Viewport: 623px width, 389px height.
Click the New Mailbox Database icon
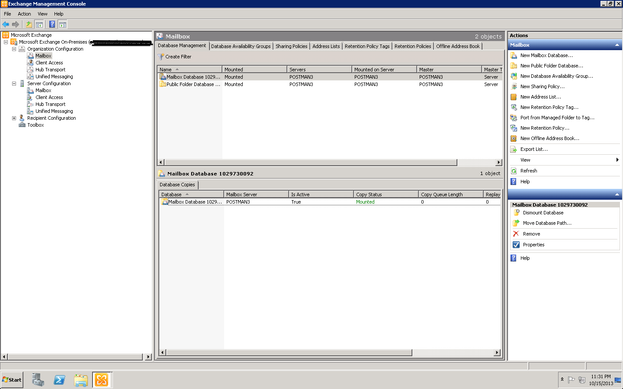tap(514, 55)
